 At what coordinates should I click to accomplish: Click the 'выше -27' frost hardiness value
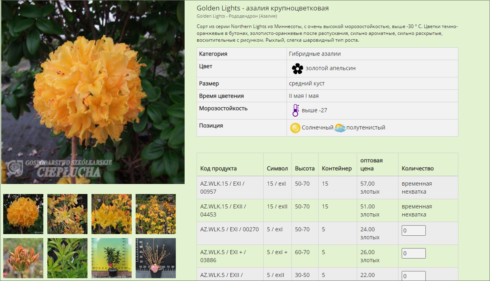(x=314, y=110)
